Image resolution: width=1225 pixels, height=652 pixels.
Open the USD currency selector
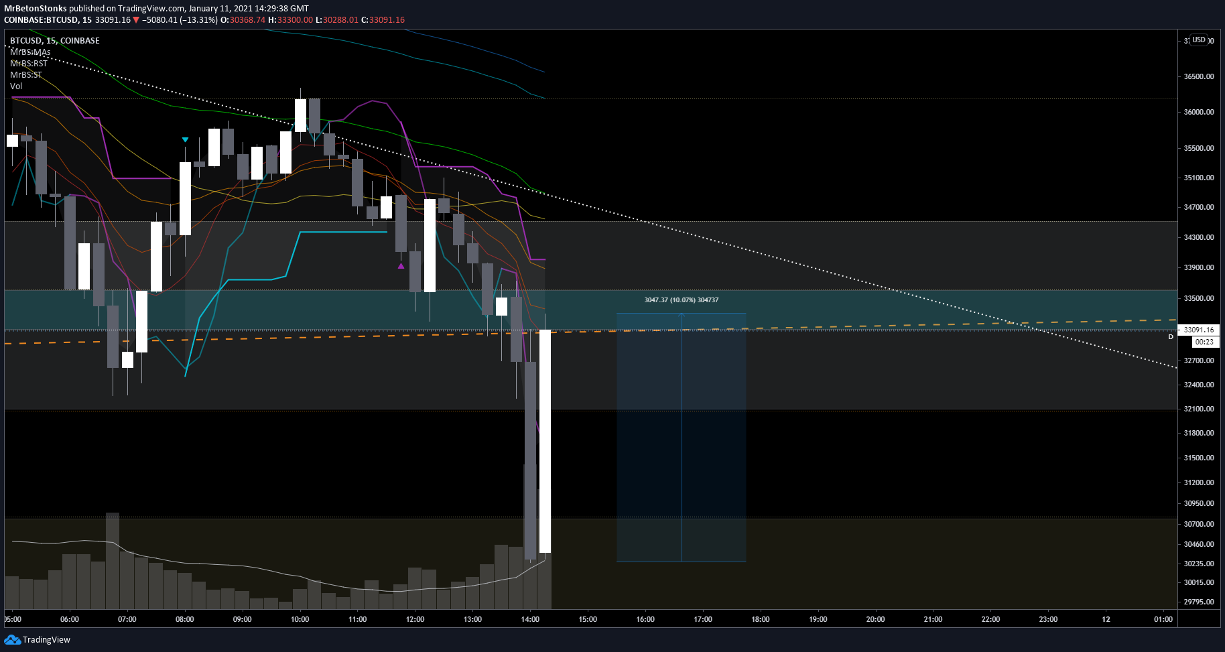click(x=1199, y=40)
